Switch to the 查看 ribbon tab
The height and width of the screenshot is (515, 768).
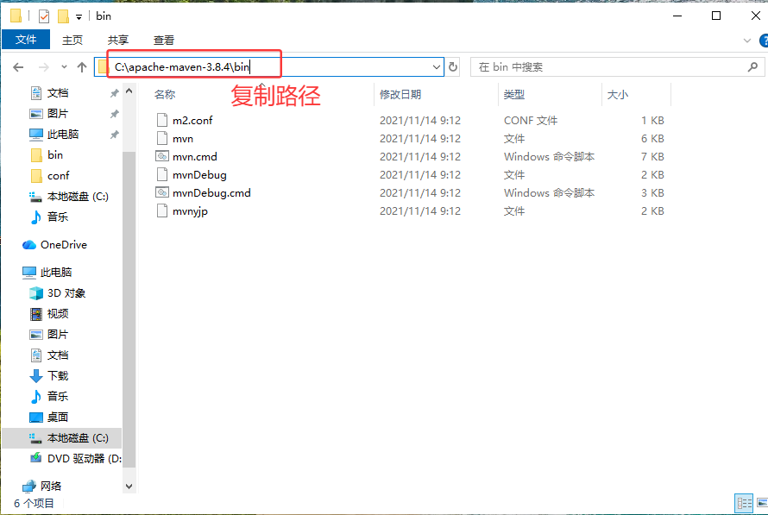pos(163,39)
